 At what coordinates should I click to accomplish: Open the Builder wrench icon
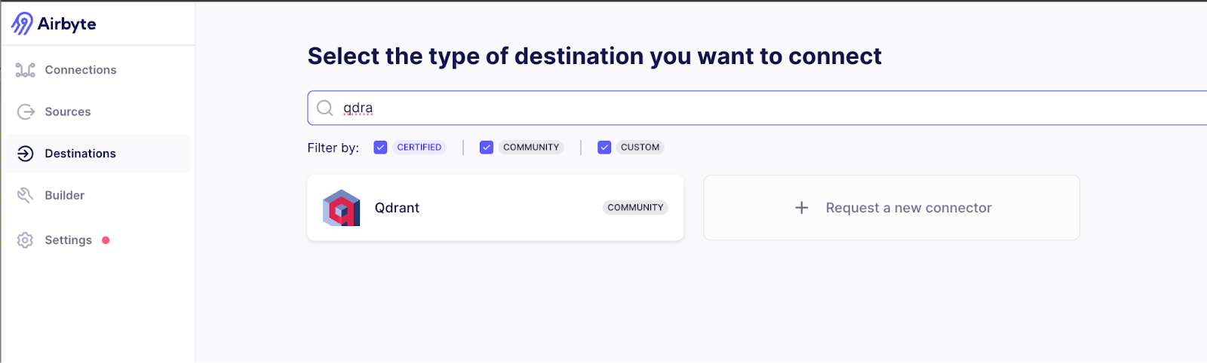tap(25, 195)
